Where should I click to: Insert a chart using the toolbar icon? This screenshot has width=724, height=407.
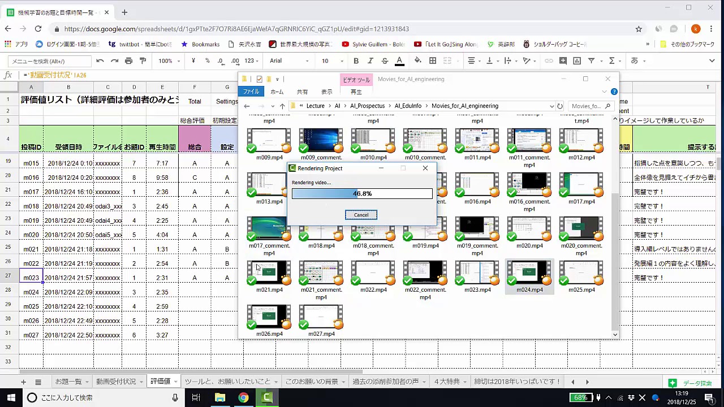point(577,61)
